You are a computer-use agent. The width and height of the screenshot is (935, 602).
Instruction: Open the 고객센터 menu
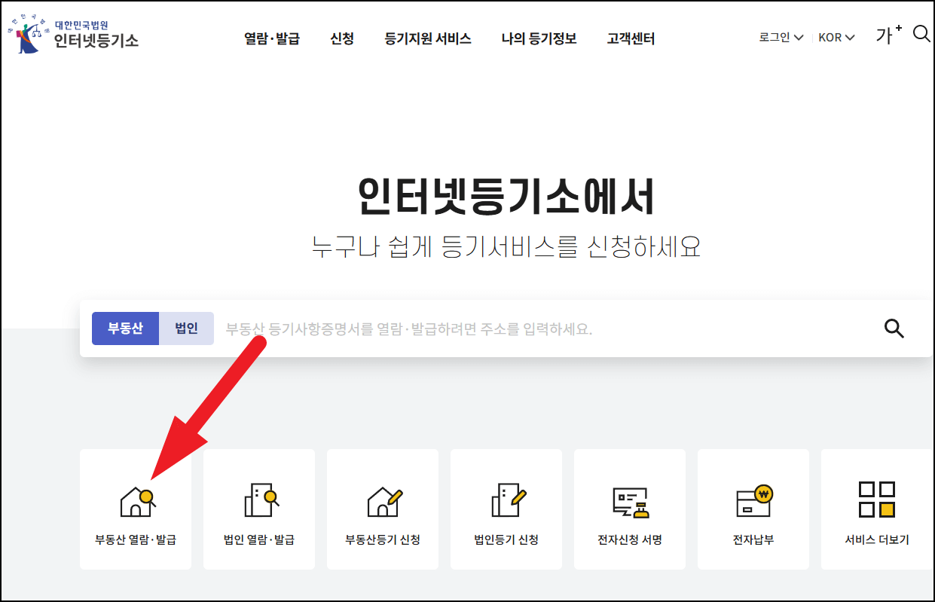tap(631, 38)
